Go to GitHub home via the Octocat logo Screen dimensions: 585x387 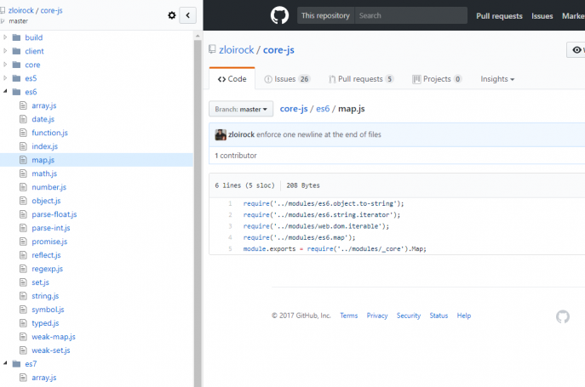pyautogui.click(x=279, y=15)
